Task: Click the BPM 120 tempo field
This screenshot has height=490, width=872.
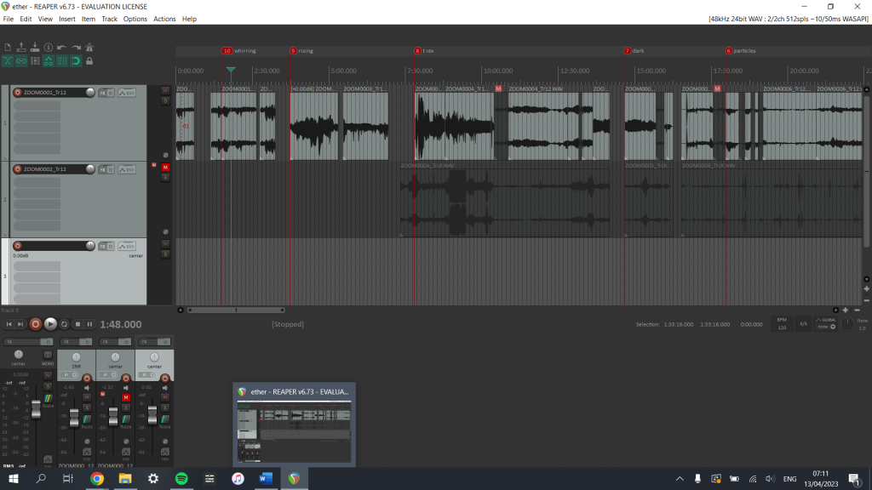Action: click(x=782, y=324)
